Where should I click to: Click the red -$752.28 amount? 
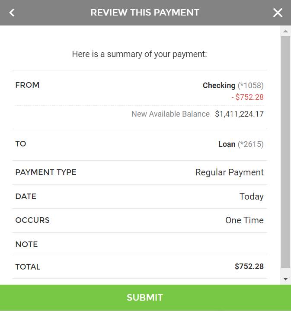click(247, 97)
